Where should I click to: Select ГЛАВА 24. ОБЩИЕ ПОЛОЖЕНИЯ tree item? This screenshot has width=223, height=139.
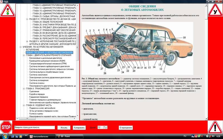[48, 22]
